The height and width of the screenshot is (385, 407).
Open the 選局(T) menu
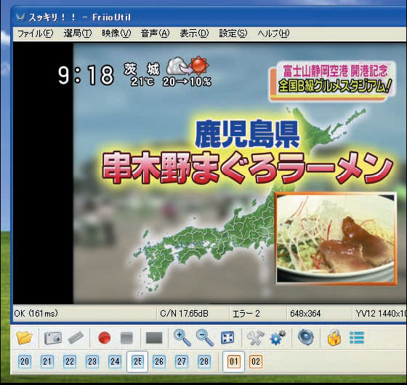click(x=78, y=33)
